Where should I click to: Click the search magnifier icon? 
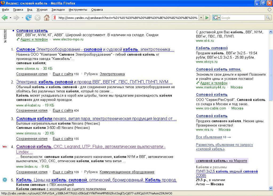tap(268, 18)
